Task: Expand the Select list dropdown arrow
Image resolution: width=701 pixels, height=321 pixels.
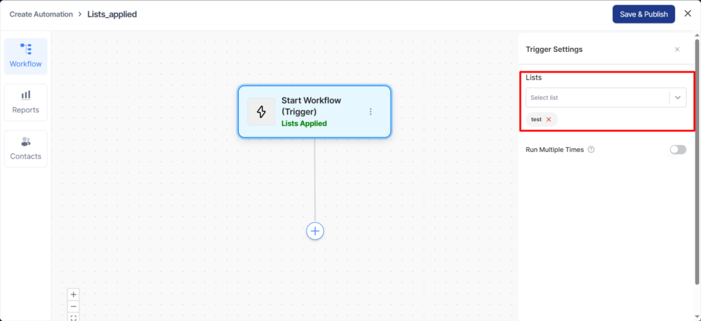Action: point(678,98)
